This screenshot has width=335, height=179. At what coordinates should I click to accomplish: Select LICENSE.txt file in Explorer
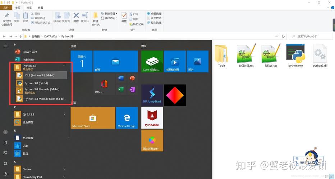(x=246, y=56)
